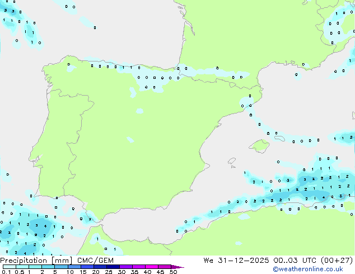
Task: Click the weekday "We" in the caption
Action: tap(208, 261)
